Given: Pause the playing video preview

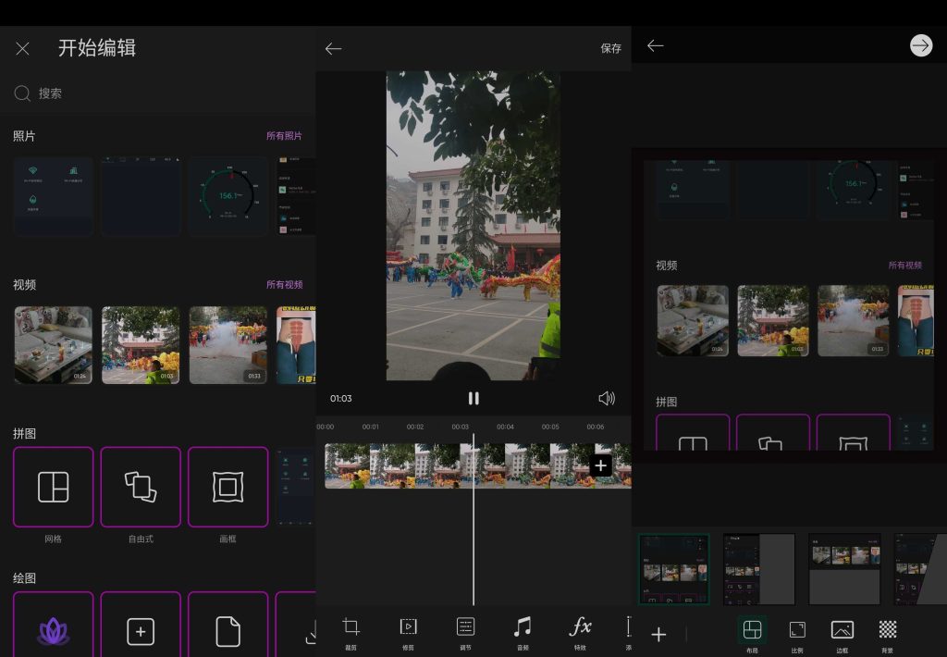Looking at the screenshot, I should (x=473, y=398).
